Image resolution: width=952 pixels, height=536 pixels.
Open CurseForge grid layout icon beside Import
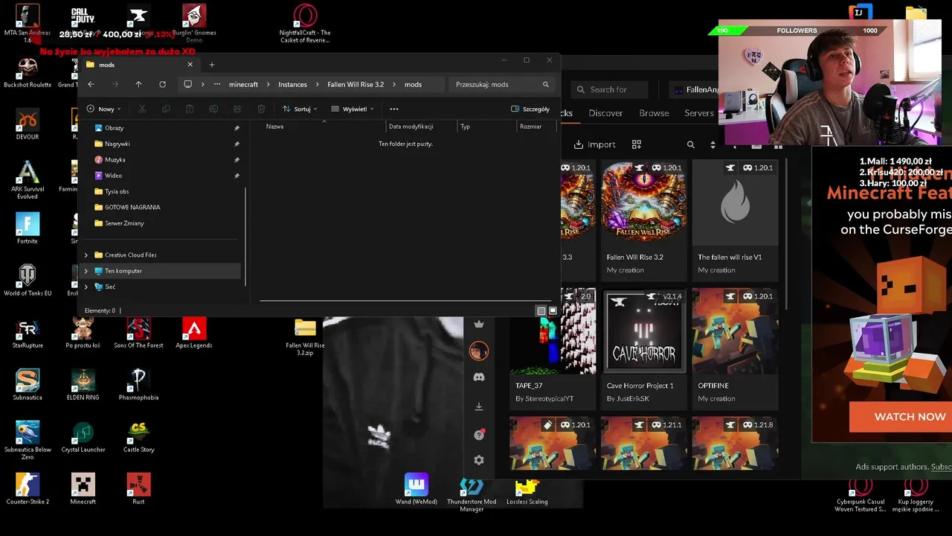pyautogui.click(x=637, y=144)
